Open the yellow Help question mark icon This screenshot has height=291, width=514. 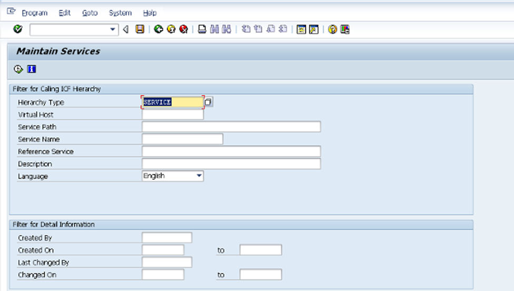333,29
